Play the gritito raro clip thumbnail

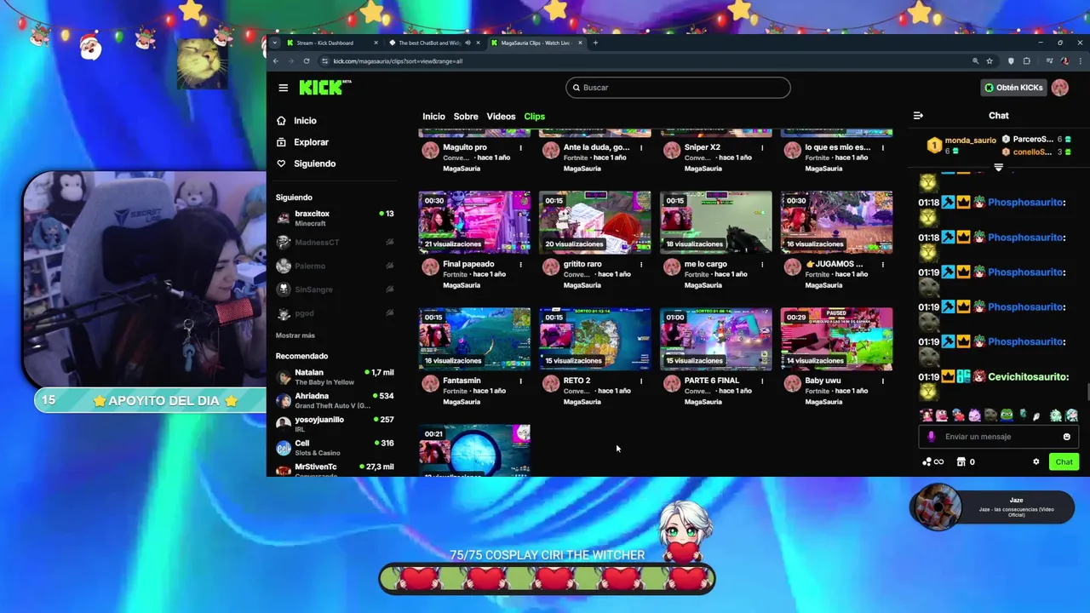click(x=595, y=222)
